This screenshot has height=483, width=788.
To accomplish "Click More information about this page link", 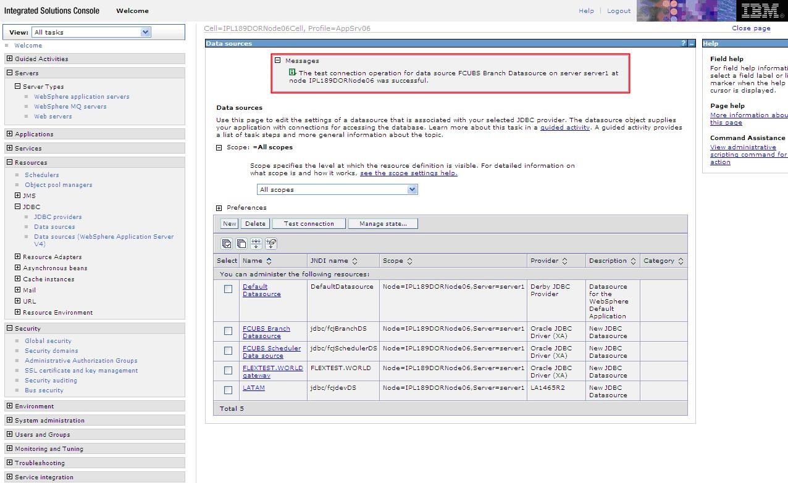I will (748, 118).
